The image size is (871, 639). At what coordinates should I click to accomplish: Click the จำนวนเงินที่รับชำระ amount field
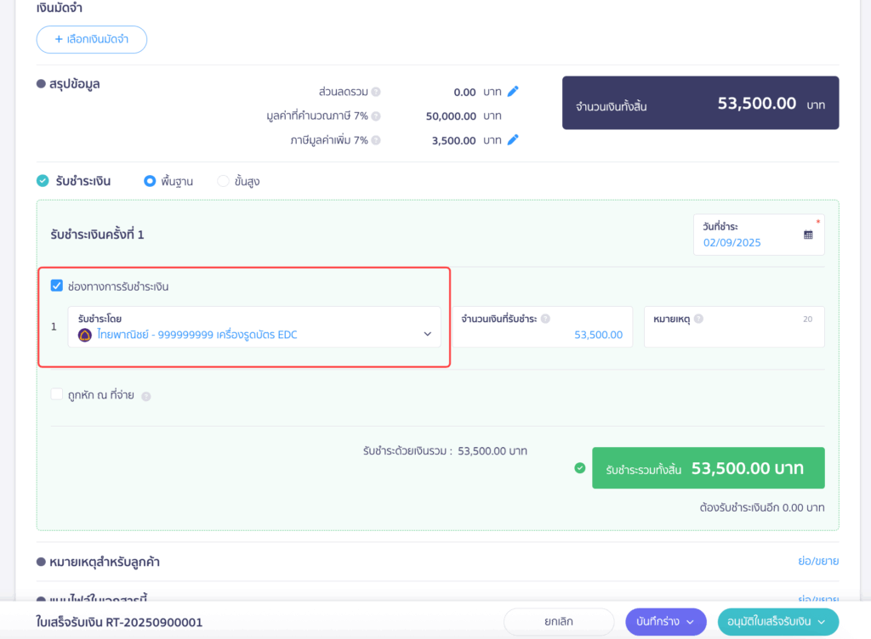click(542, 335)
